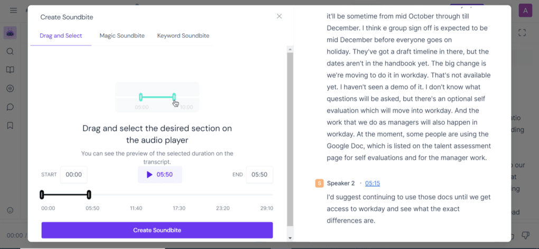Click the chat bubble sidebar icon
Image resolution: width=539 pixels, height=249 pixels.
[10, 107]
